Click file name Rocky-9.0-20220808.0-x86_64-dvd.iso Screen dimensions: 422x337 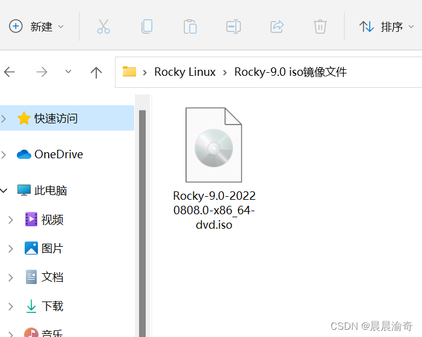click(x=214, y=210)
